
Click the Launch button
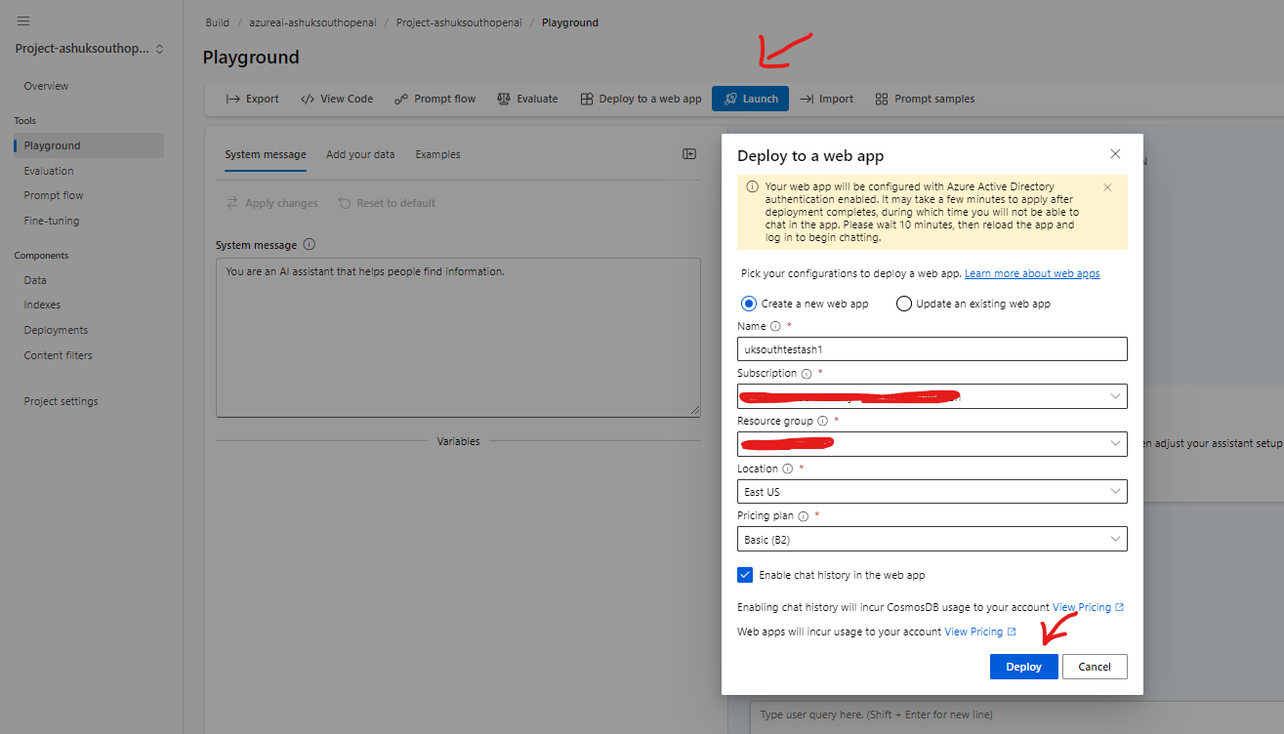[x=750, y=99]
